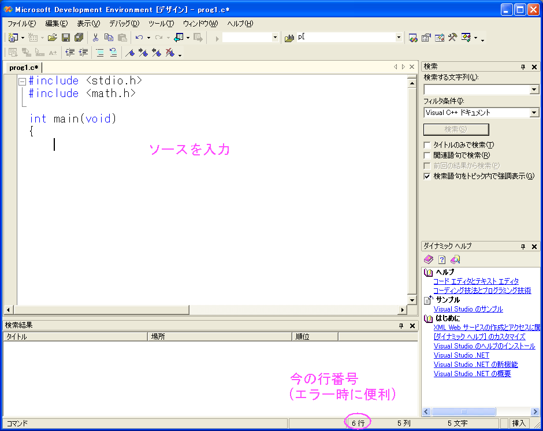Screen dimensions: 543x431
Task: Save the file with the floppy icon
Action: point(66,38)
